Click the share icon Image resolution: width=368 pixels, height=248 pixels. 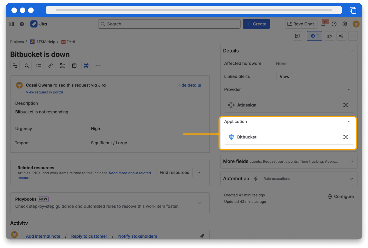point(341,36)
